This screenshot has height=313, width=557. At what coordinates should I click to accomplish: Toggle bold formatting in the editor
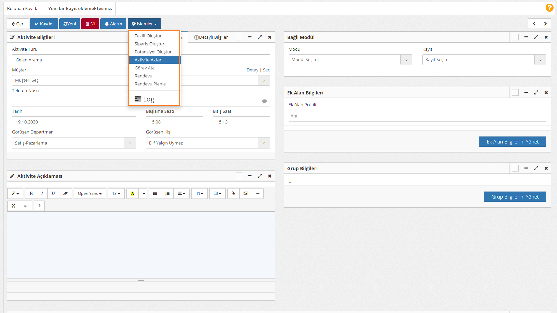pos(31,194)
